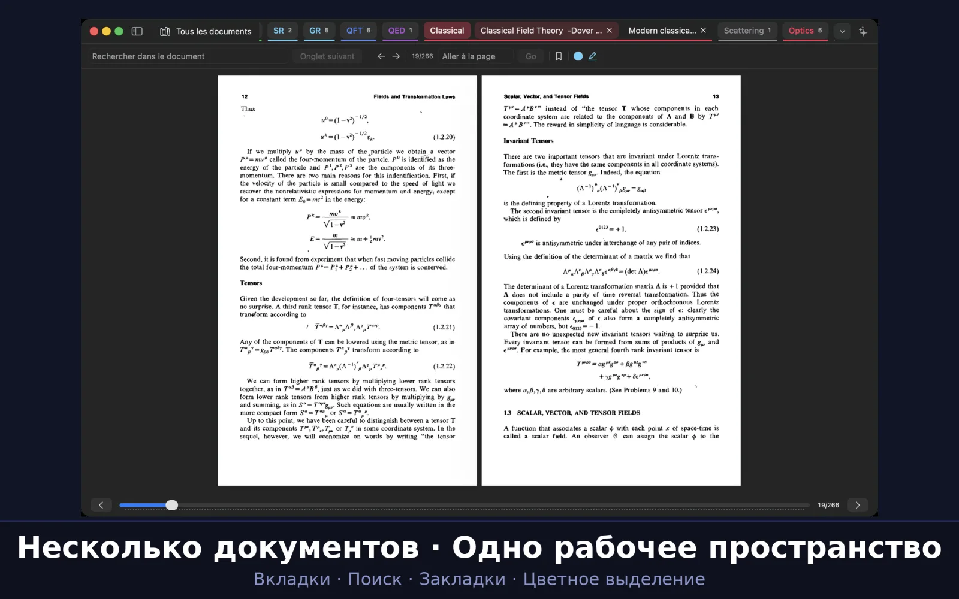This screenshot has width=959, height=599.
Task: Expand the tab groups overflow chevron
Action: (842, 31)
